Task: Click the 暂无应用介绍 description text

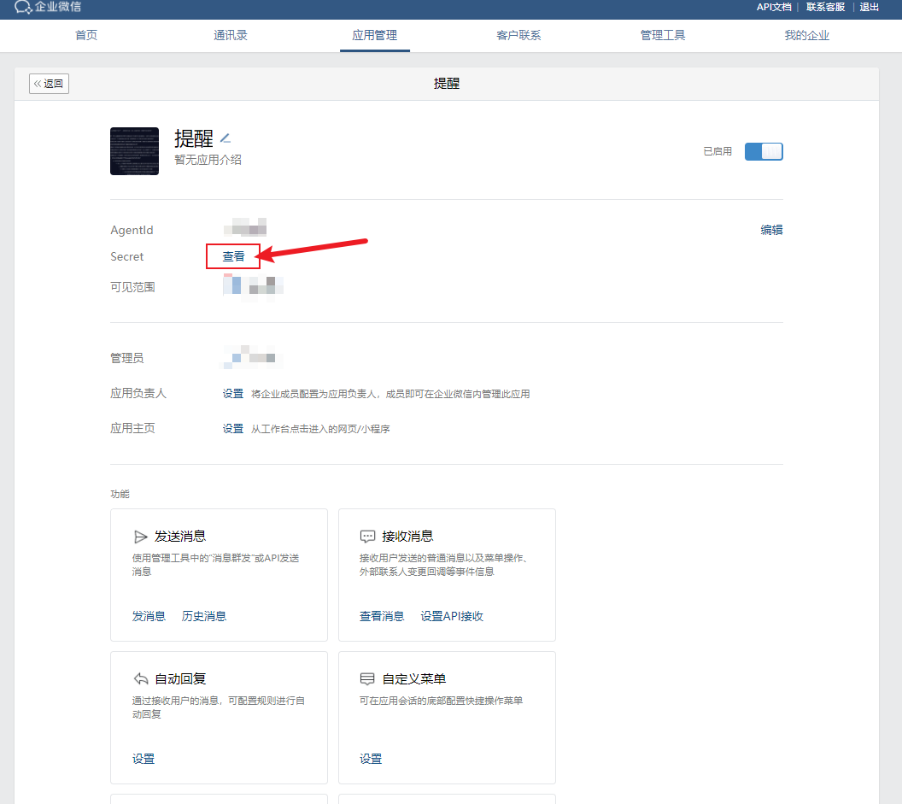Action: [208, 160]
